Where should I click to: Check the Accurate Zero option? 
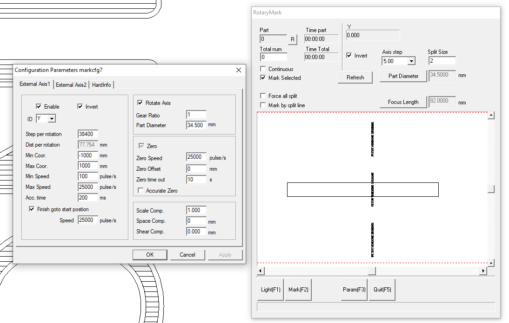click(141, 191)
